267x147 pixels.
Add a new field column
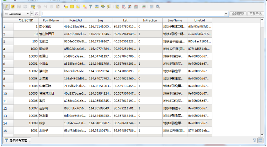pyautogui.click(x=117, y=7)
